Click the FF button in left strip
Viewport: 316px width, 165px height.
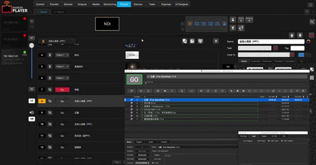coord(32,38)
